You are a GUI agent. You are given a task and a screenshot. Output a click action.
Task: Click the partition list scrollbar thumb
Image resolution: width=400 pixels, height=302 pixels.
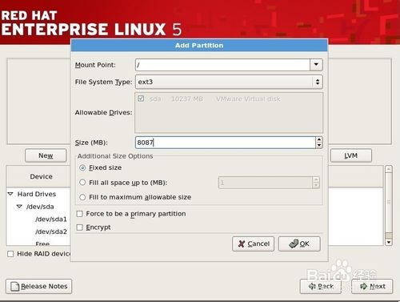click(x=389, y=203)
